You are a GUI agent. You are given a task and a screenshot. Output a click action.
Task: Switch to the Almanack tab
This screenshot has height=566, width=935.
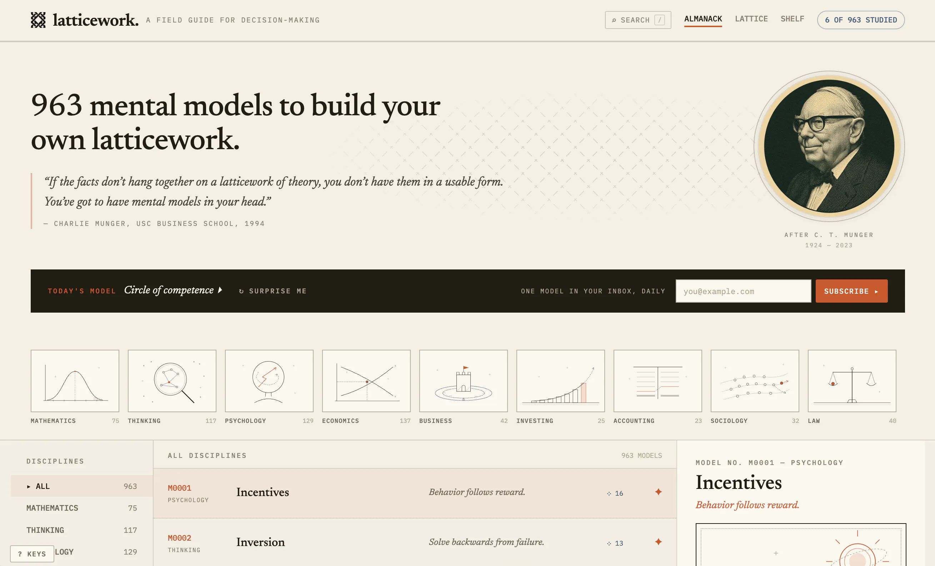tap(703, 19)
